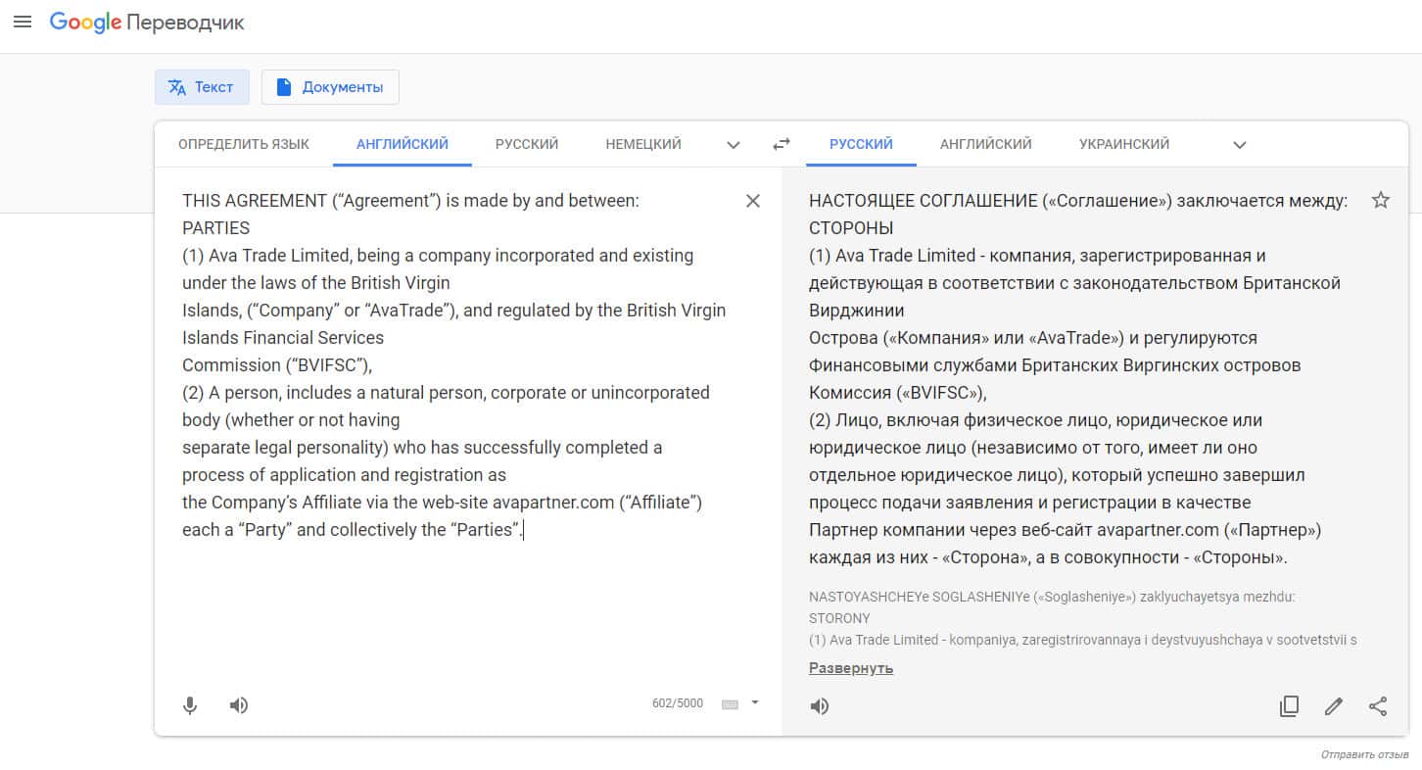
Task: Listen to the source English text
Action: [239, 705]
